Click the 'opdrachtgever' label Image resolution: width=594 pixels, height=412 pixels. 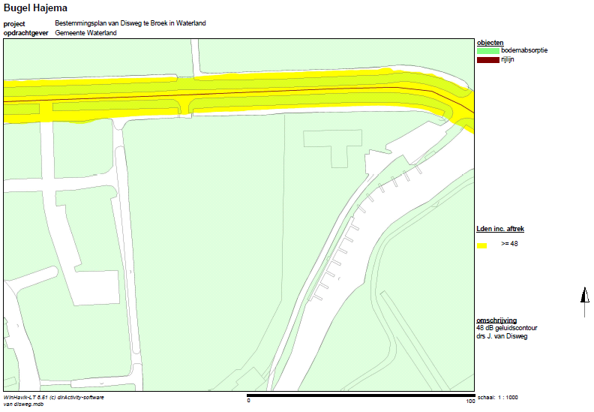coord(25,33)
